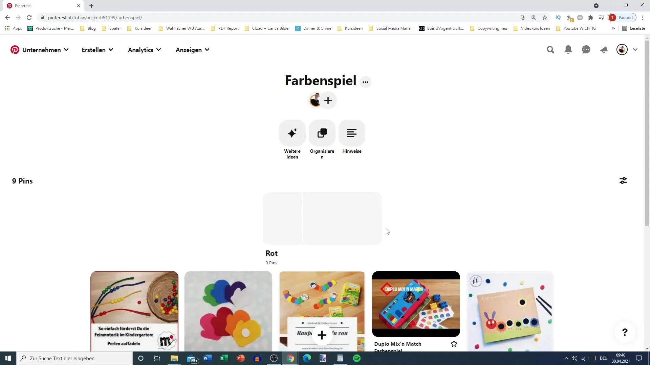Open Pinterest search magnifier icon
650x365 pixels.
550,50
